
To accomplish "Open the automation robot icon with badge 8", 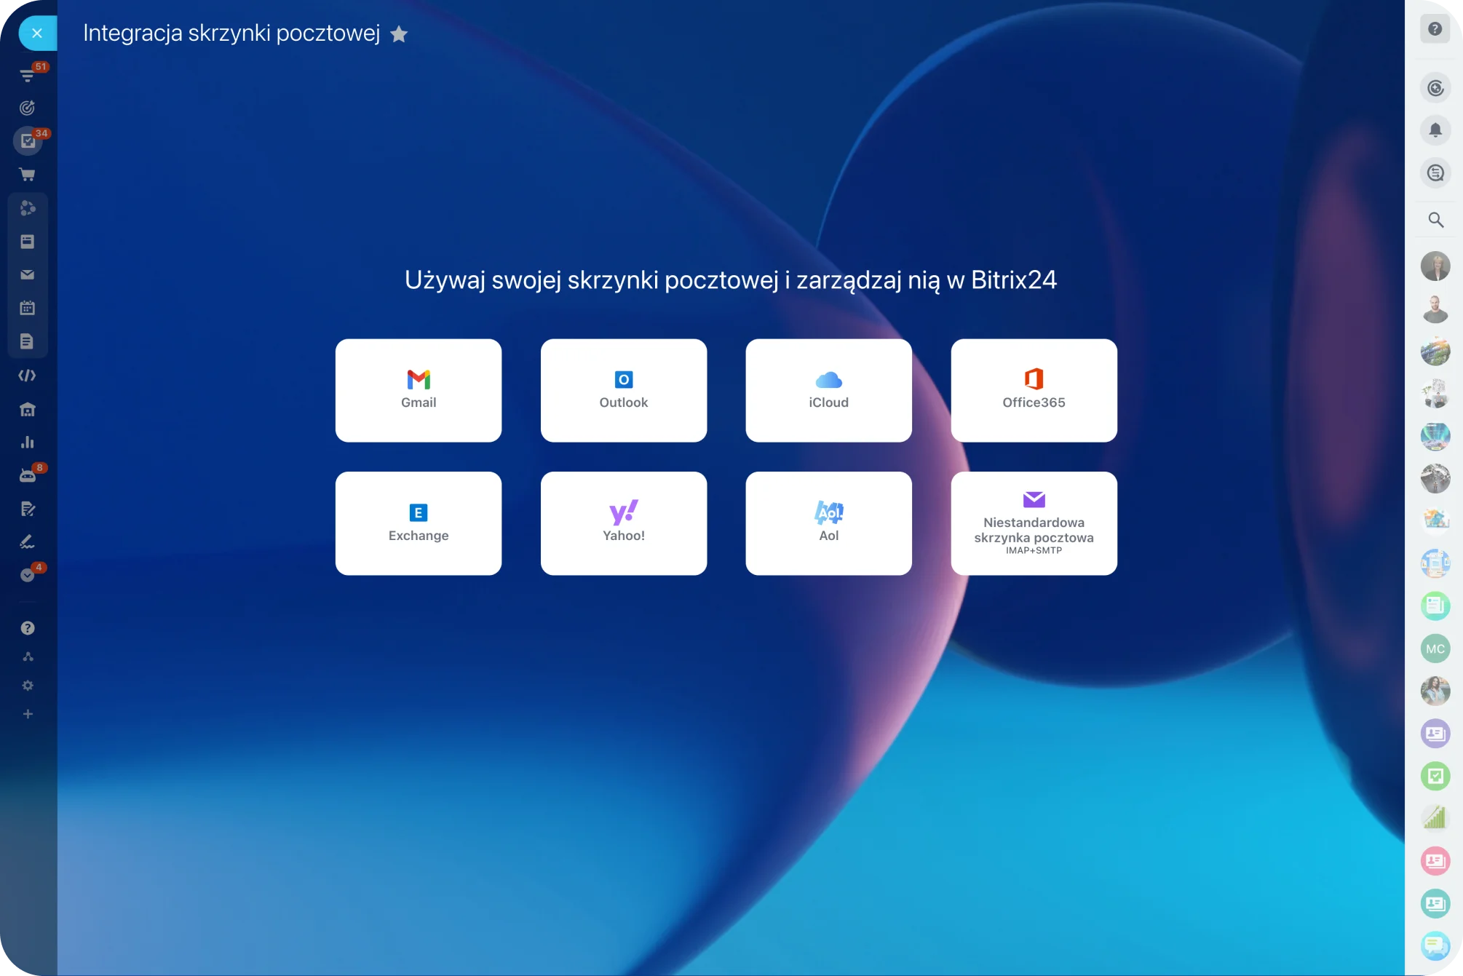I will [x=28, y=474].
